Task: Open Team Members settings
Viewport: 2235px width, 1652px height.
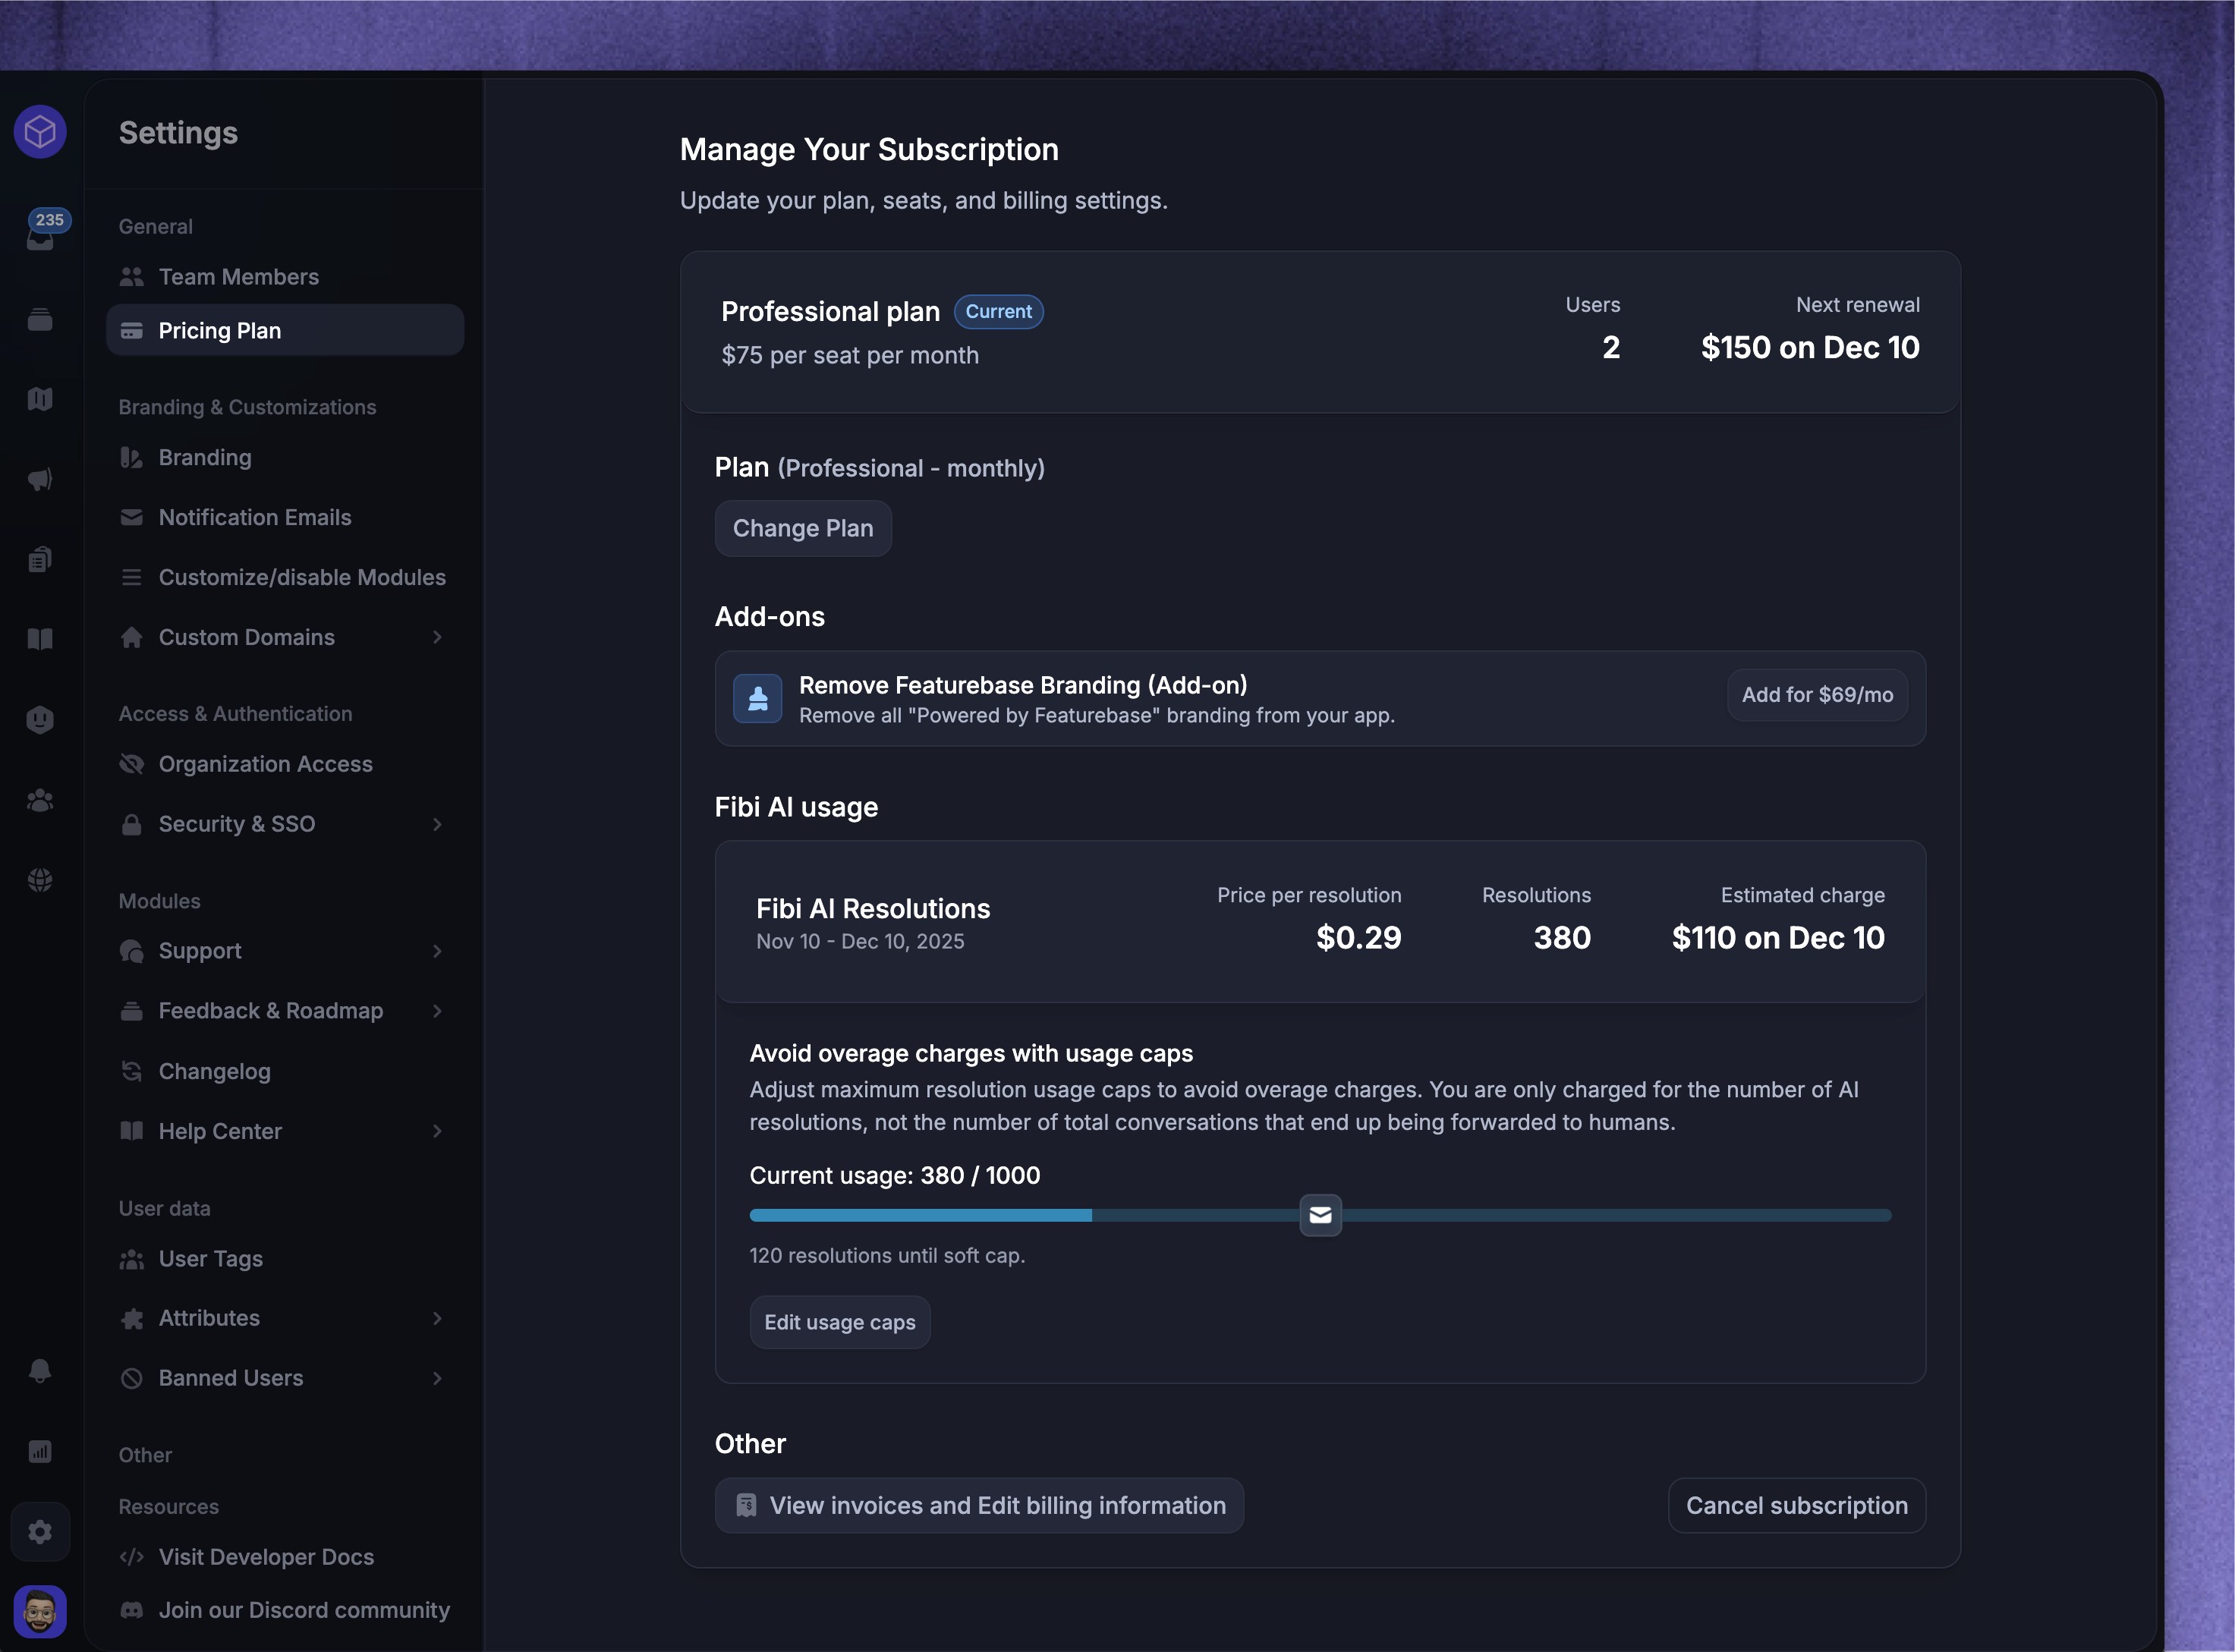Action: (284, 277)
